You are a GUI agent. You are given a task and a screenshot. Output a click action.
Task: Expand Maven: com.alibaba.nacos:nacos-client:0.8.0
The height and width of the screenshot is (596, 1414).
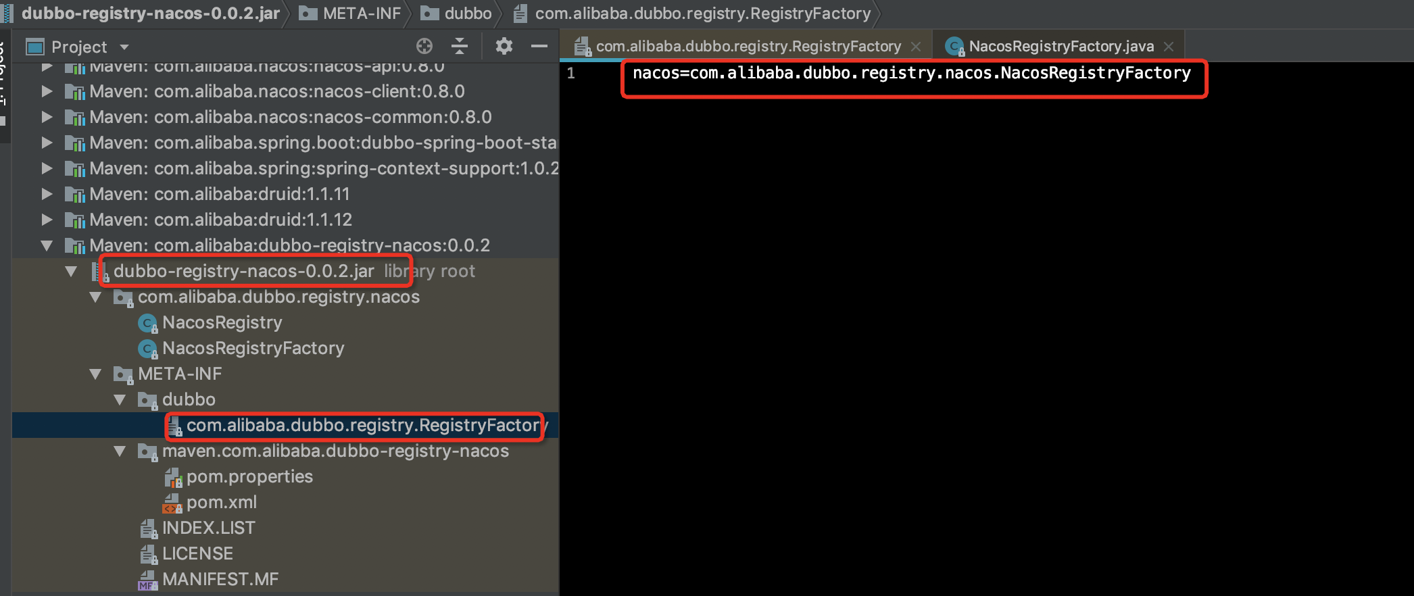[47, 91]
